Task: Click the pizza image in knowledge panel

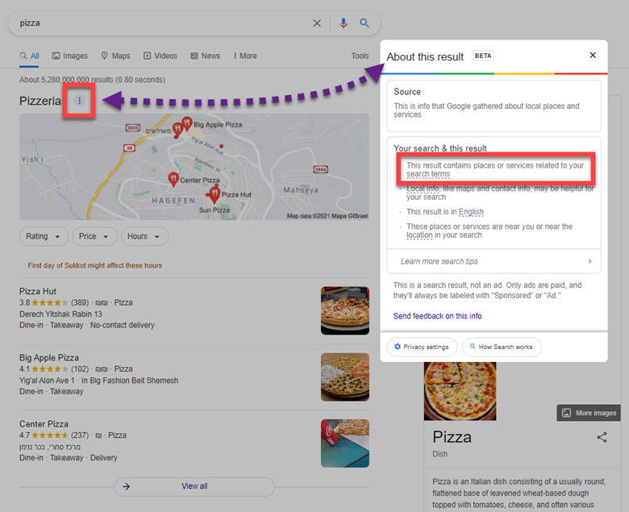Action: [460, 391]
